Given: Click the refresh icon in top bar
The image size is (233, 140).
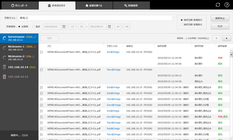Looking at the screenshot, I should coord(218,5).
